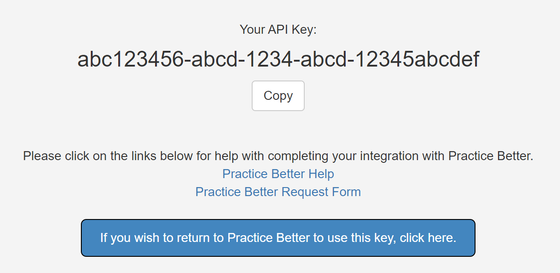Click the "Your API Key:" label
This screenshot has width=560, height=273.
click(x=278, y=30)
